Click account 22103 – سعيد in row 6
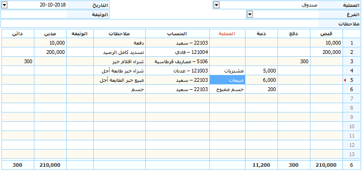362x171 pixels. [178, 89]
